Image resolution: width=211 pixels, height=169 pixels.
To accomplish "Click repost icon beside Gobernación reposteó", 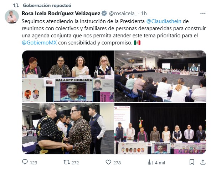I will [16, 5].
